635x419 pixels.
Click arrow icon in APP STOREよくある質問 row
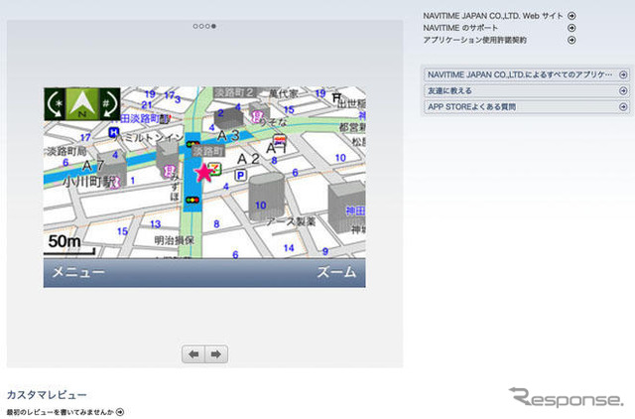623,107
